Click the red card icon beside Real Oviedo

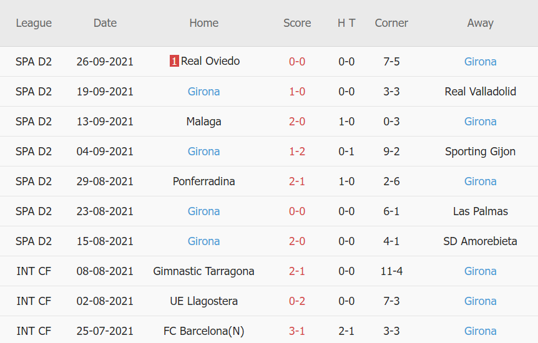[174, 61]
